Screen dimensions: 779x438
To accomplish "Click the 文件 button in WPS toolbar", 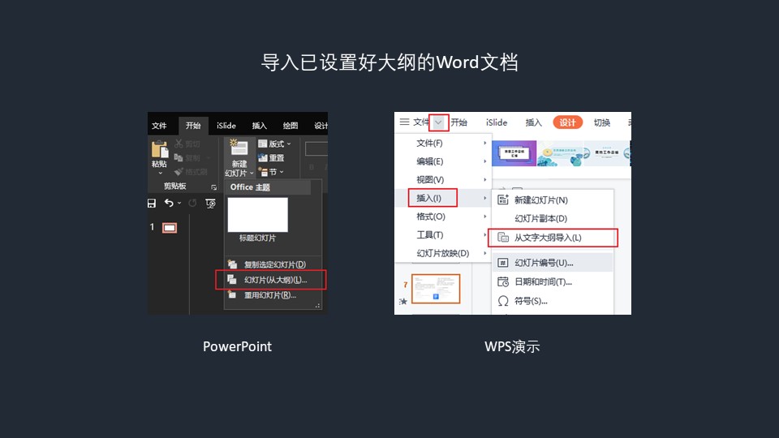I will pyautogui.click(x=421, y=122).
